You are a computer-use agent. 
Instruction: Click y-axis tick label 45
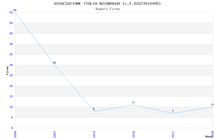(x=11, y=34)
